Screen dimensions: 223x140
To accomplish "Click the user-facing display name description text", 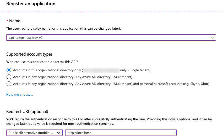I will [x=63, y=28].
